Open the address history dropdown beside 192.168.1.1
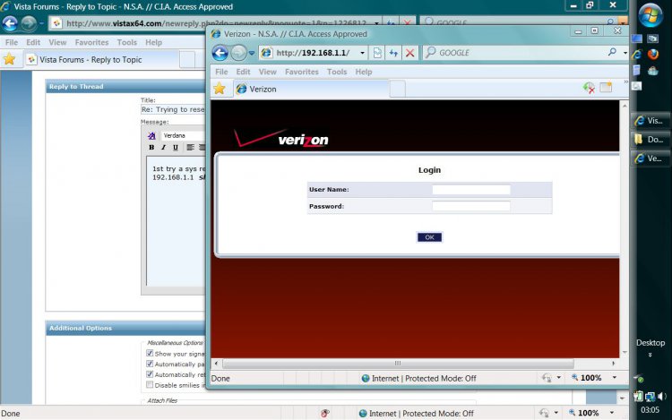 point(362,53)
